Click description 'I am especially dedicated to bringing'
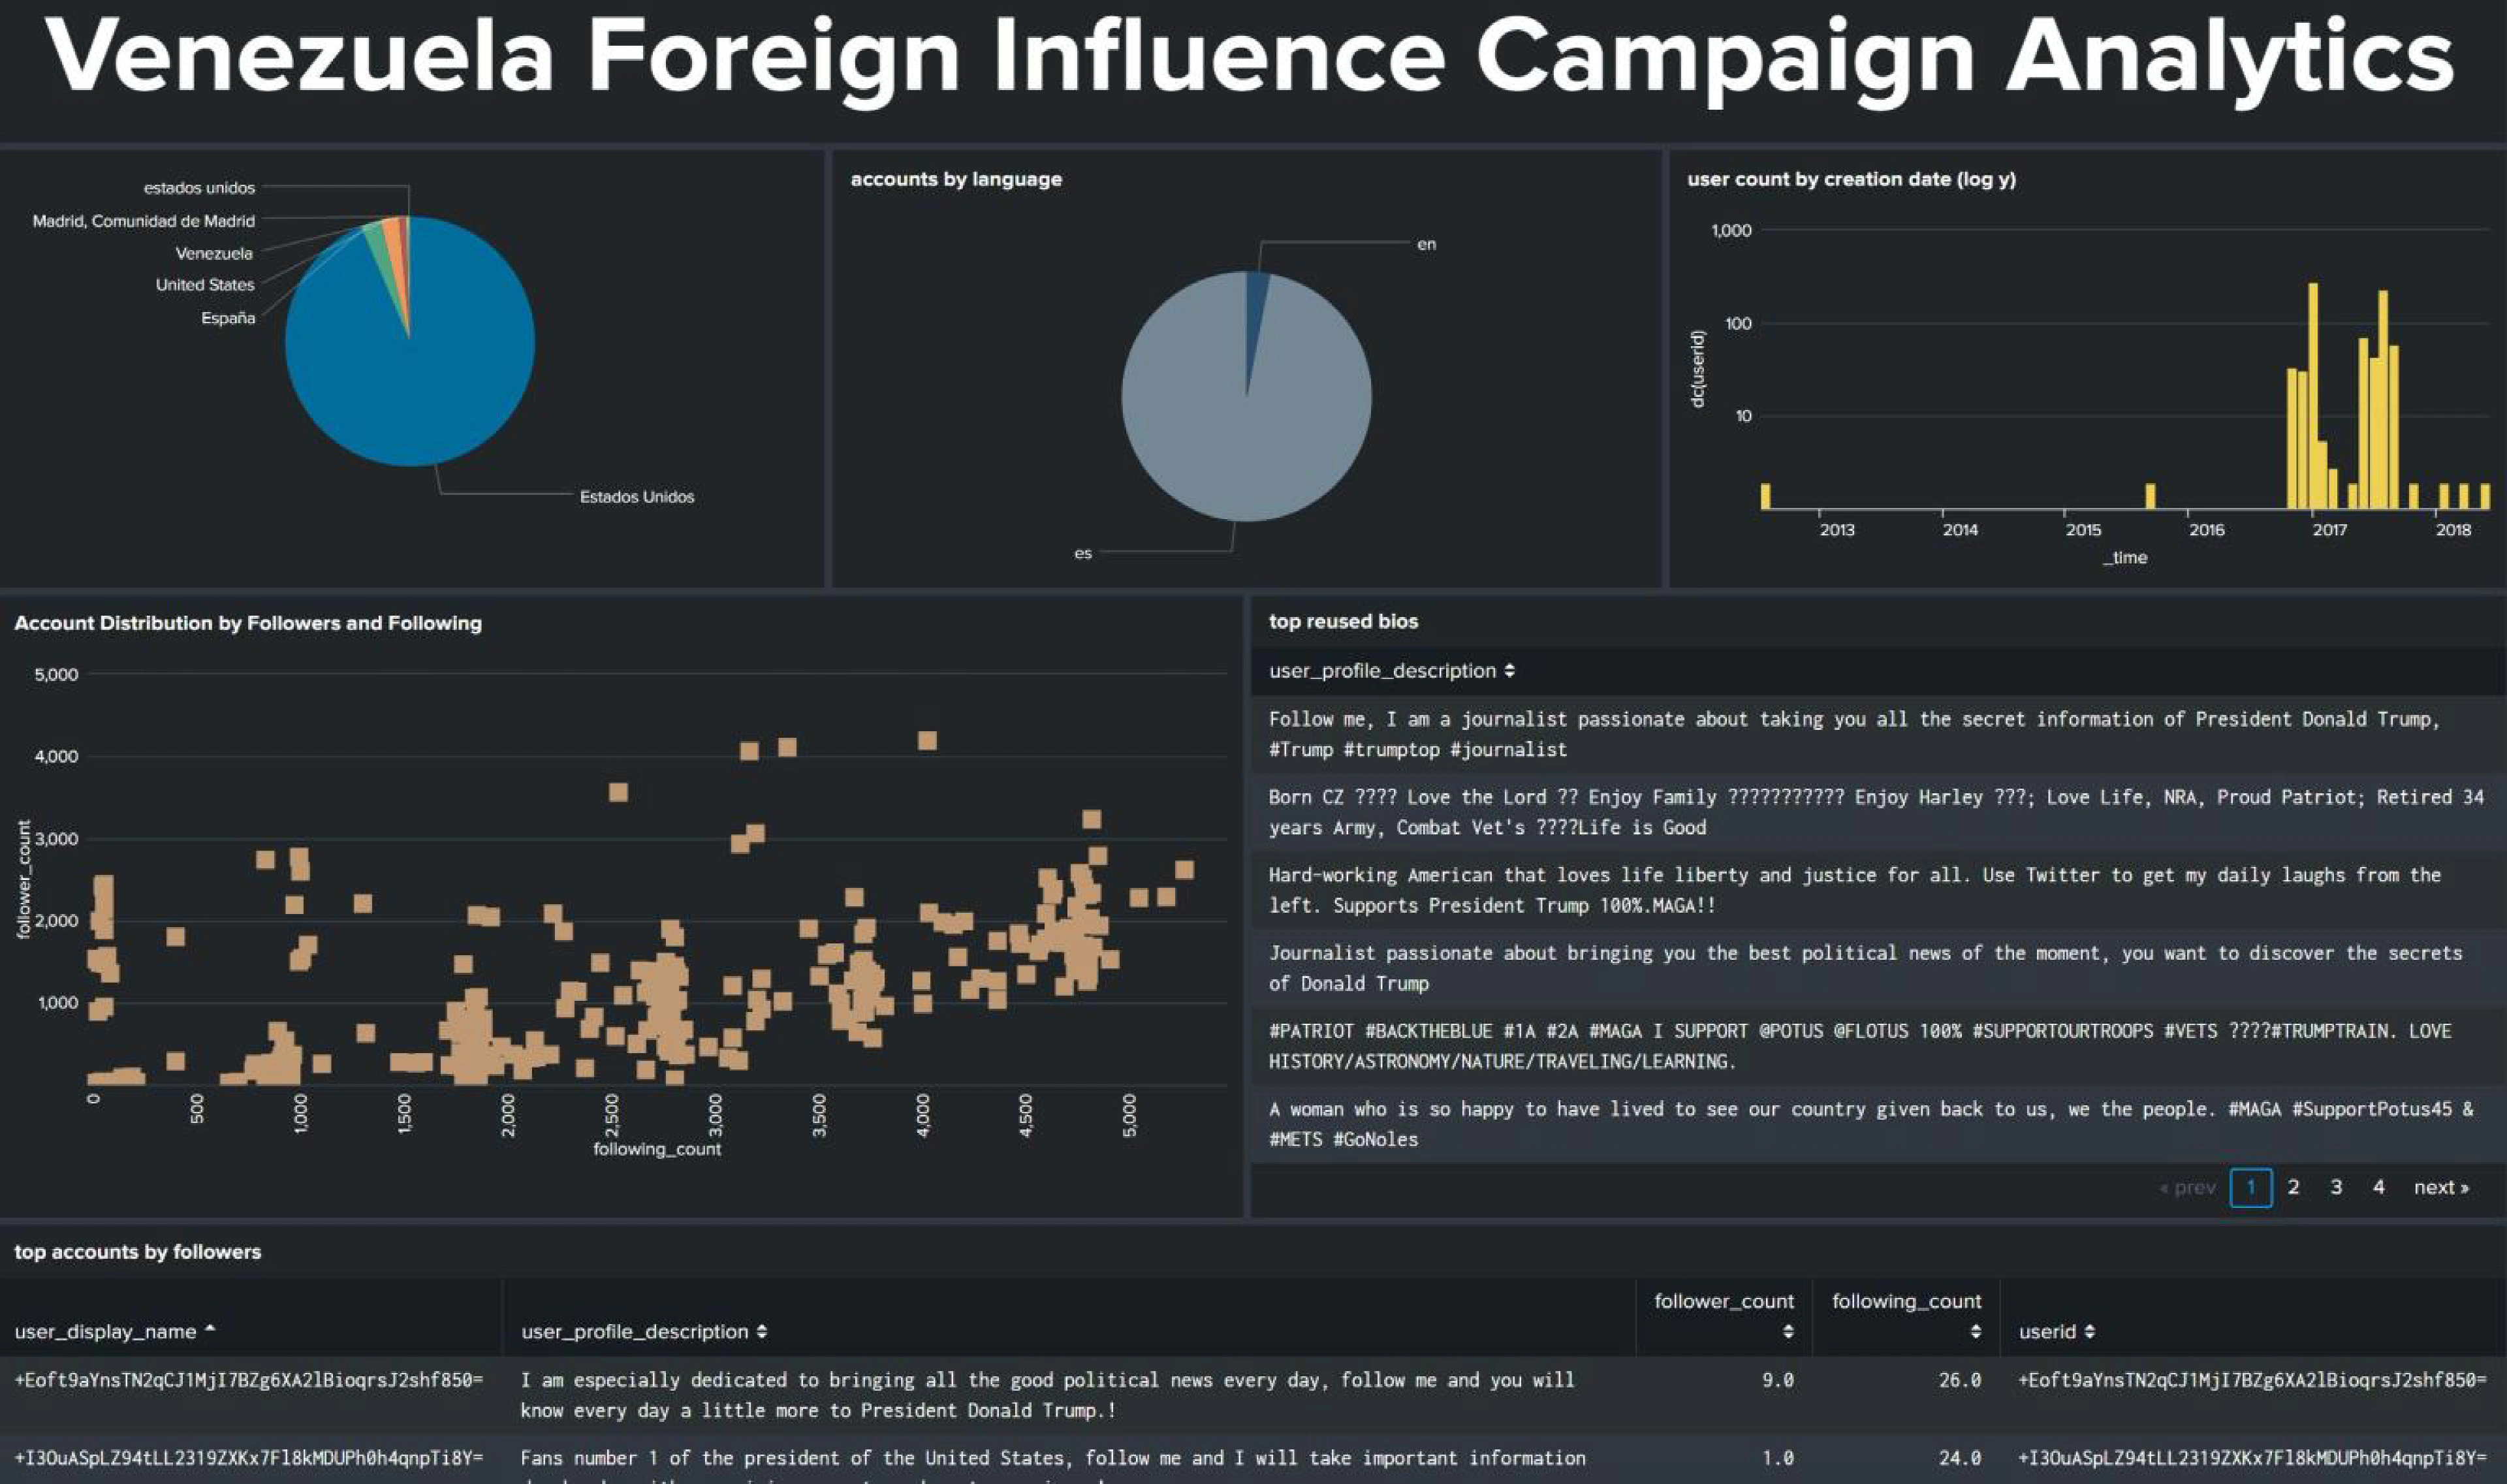The height and width of the screenshot is (1484, 2507). pyautogui.click(x=1047, y=1395)
